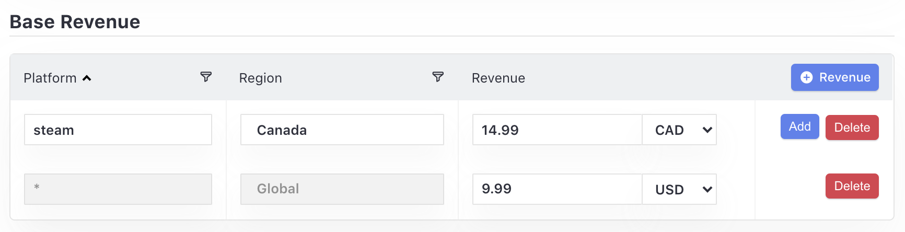Toggle the Platform sort arrow
This screenshot has height=232, width=905.
[87, 78]
